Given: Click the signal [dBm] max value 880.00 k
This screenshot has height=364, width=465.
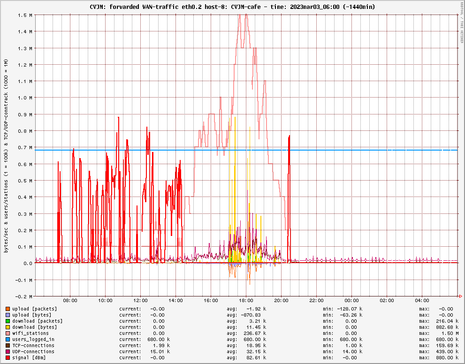Looking at the screenshot, I should tap(447, 358).
